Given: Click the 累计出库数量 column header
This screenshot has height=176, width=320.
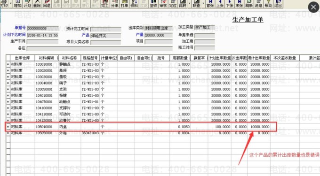Looking at the screenshot, I should coord(259,58).
